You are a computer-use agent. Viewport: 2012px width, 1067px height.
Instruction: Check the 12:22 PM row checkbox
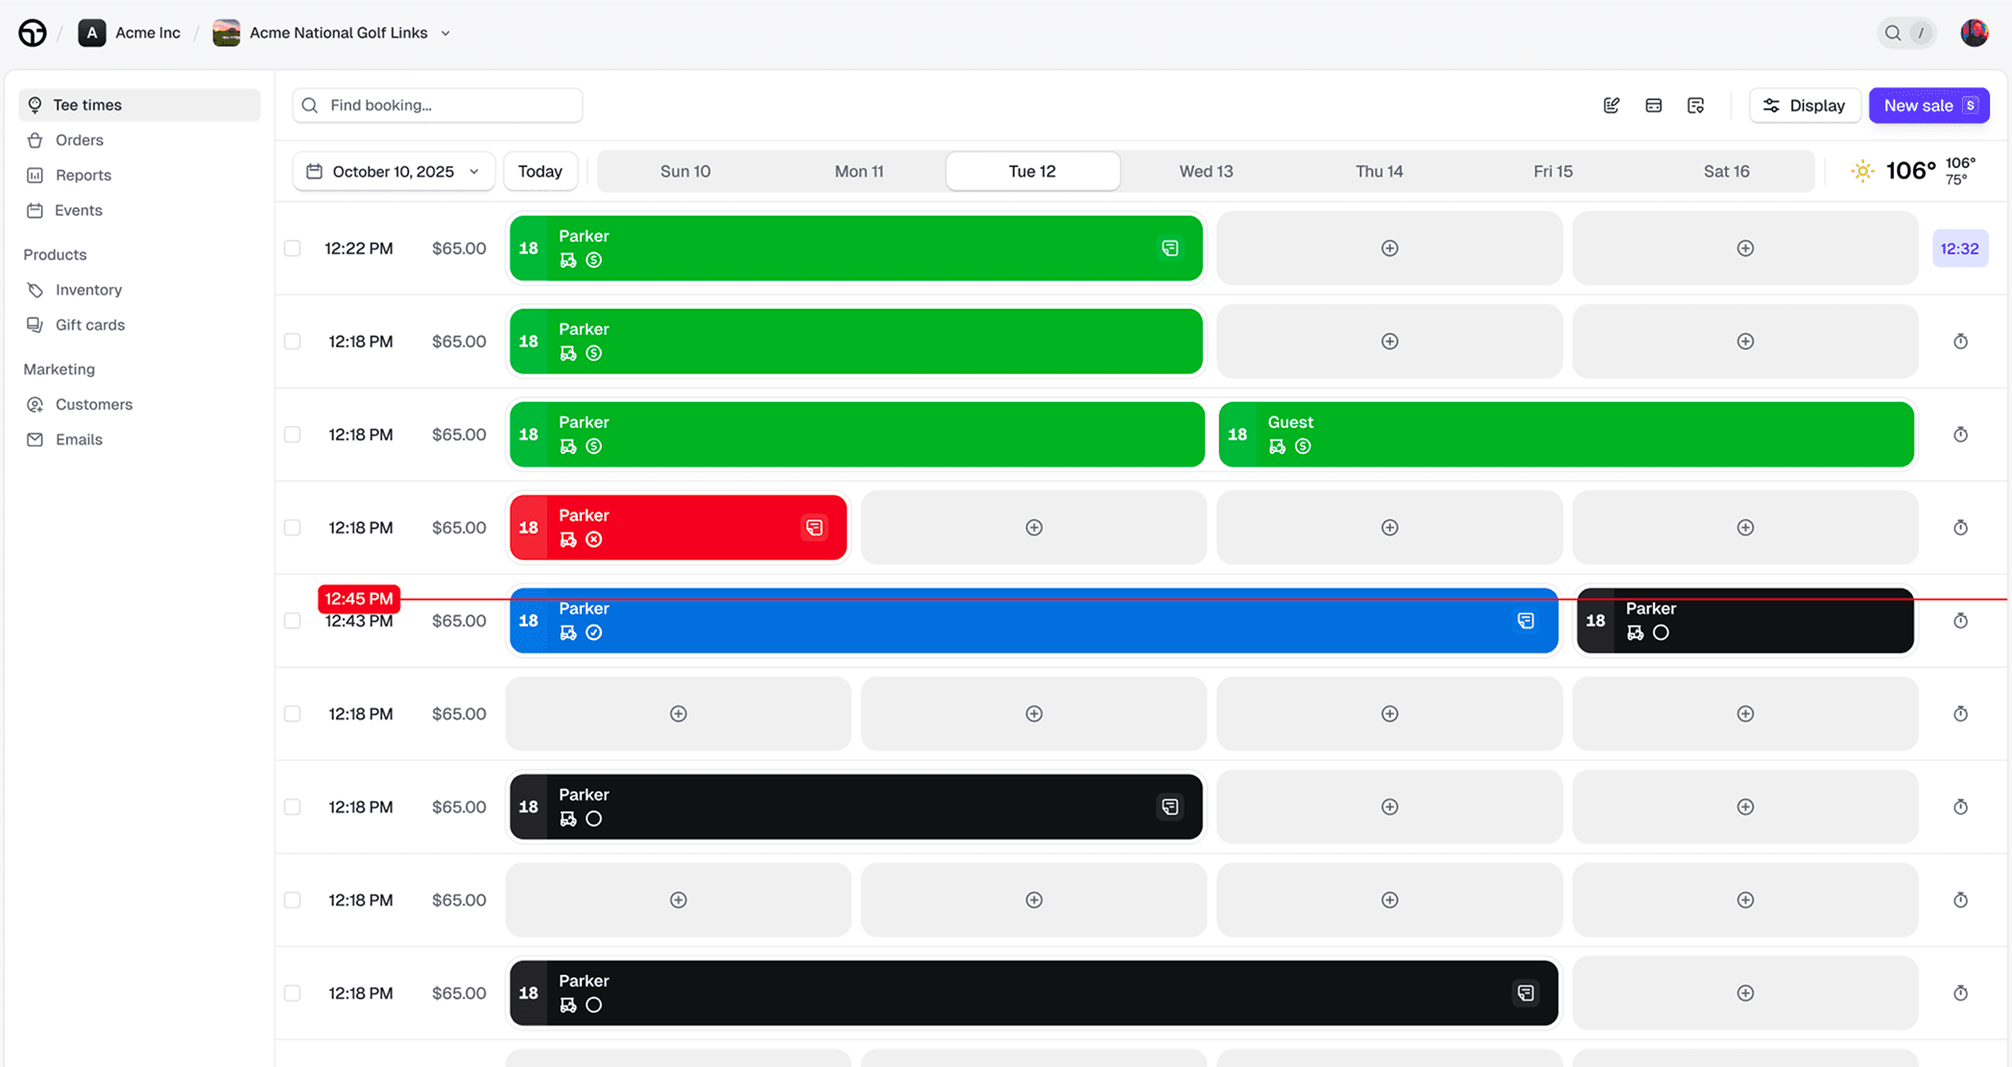tap(293, 249)
